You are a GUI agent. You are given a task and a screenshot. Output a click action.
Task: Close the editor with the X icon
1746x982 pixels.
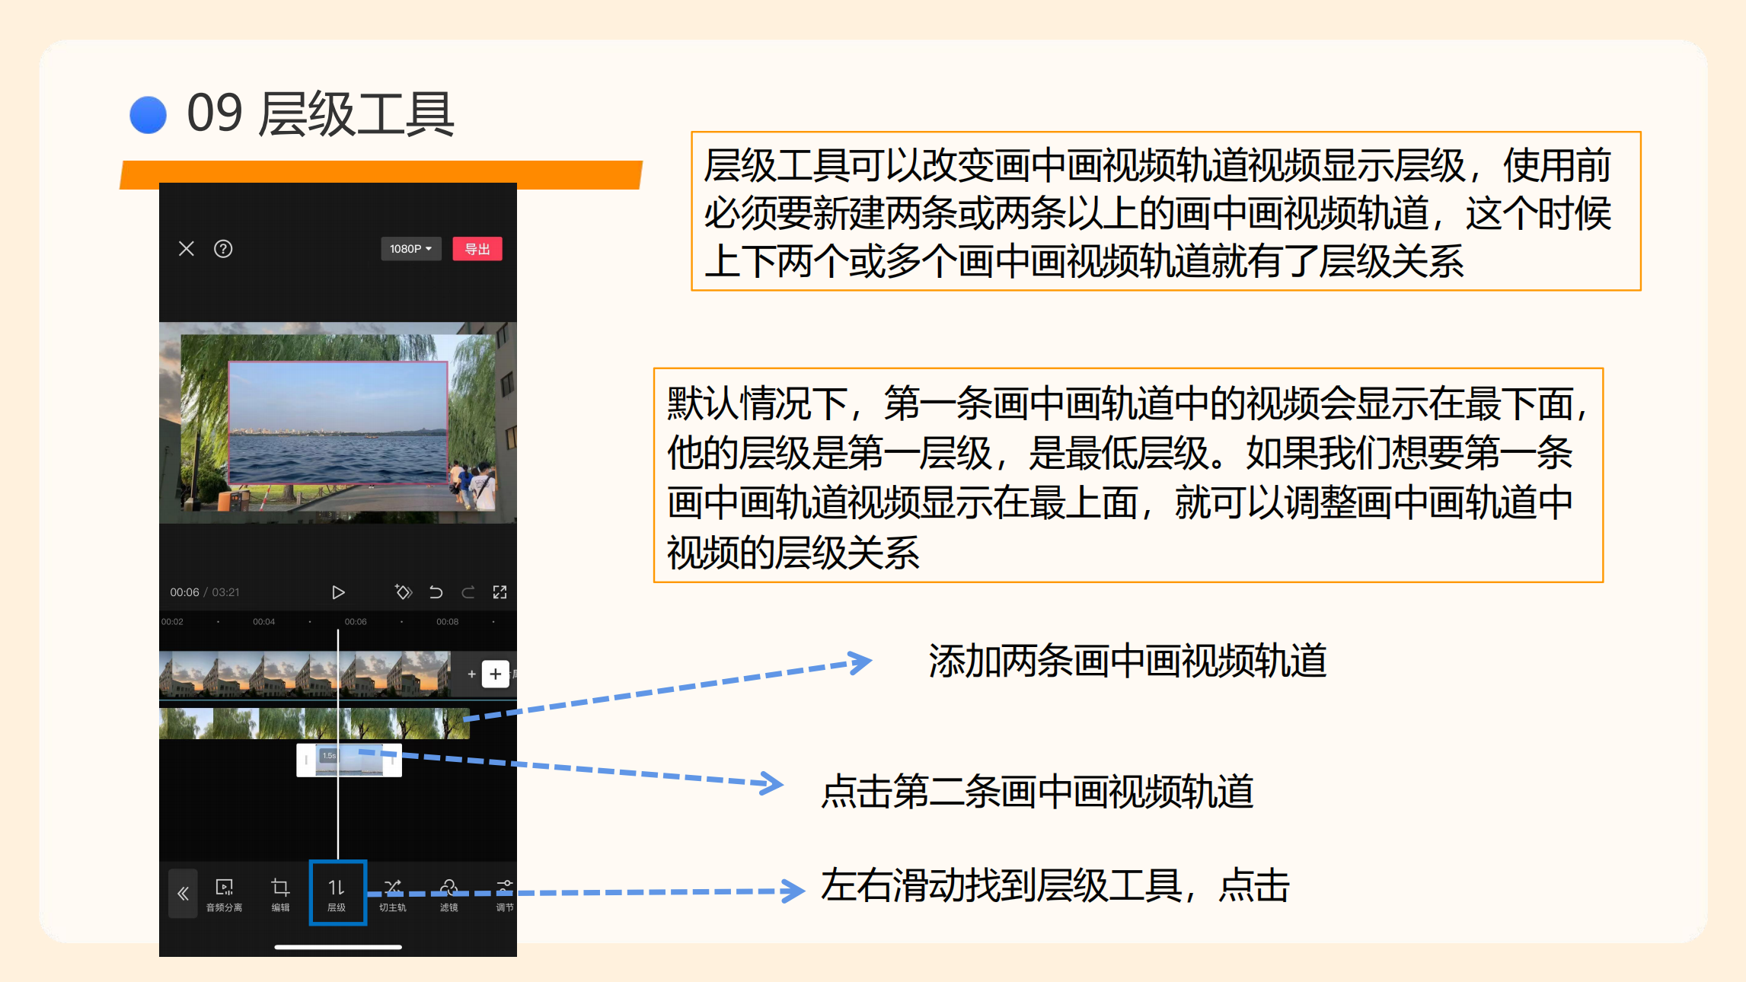[187, 249]
